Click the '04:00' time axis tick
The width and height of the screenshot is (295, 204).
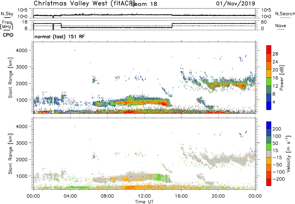tap(70, 196)
